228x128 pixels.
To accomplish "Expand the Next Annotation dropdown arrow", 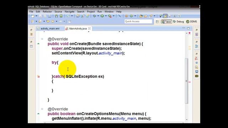I will [36, 21].
